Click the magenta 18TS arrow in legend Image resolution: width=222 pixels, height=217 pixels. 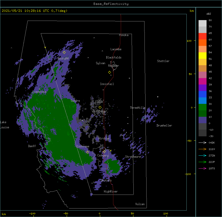pyautogui.click(x=202, y=168)
